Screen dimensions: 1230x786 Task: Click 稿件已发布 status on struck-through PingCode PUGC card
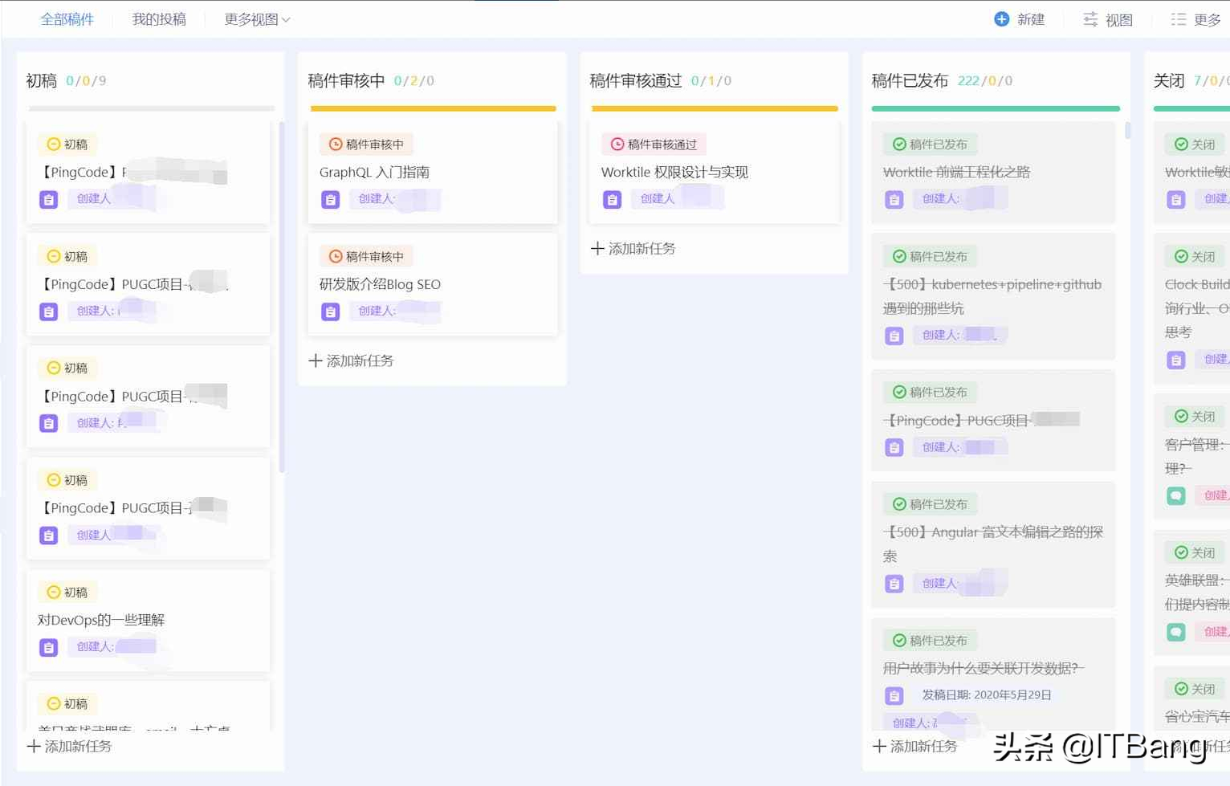[930, 393]
